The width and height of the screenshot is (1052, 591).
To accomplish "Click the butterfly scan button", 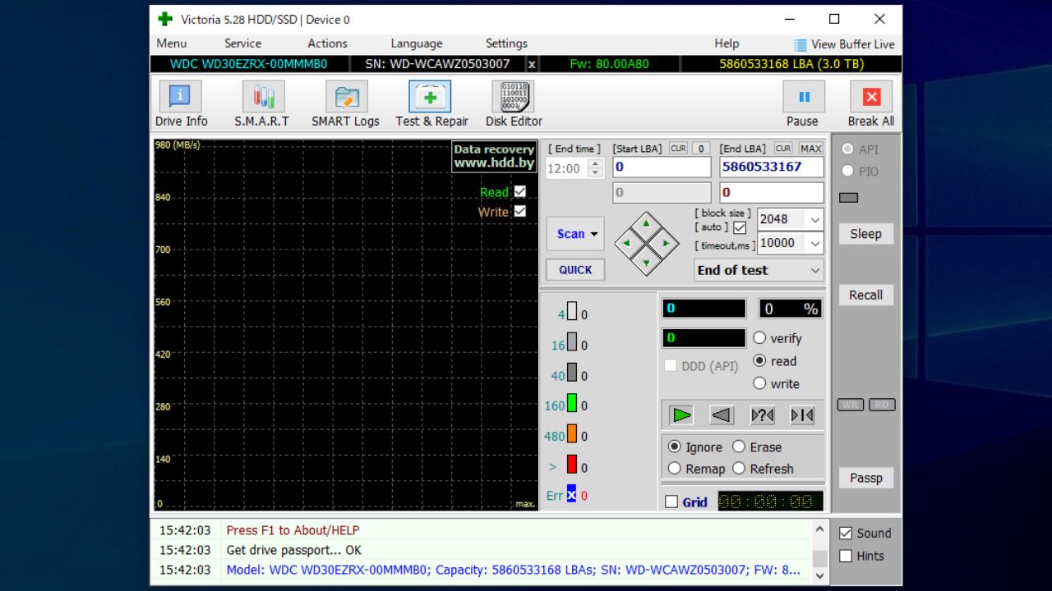I will [802, 415].
